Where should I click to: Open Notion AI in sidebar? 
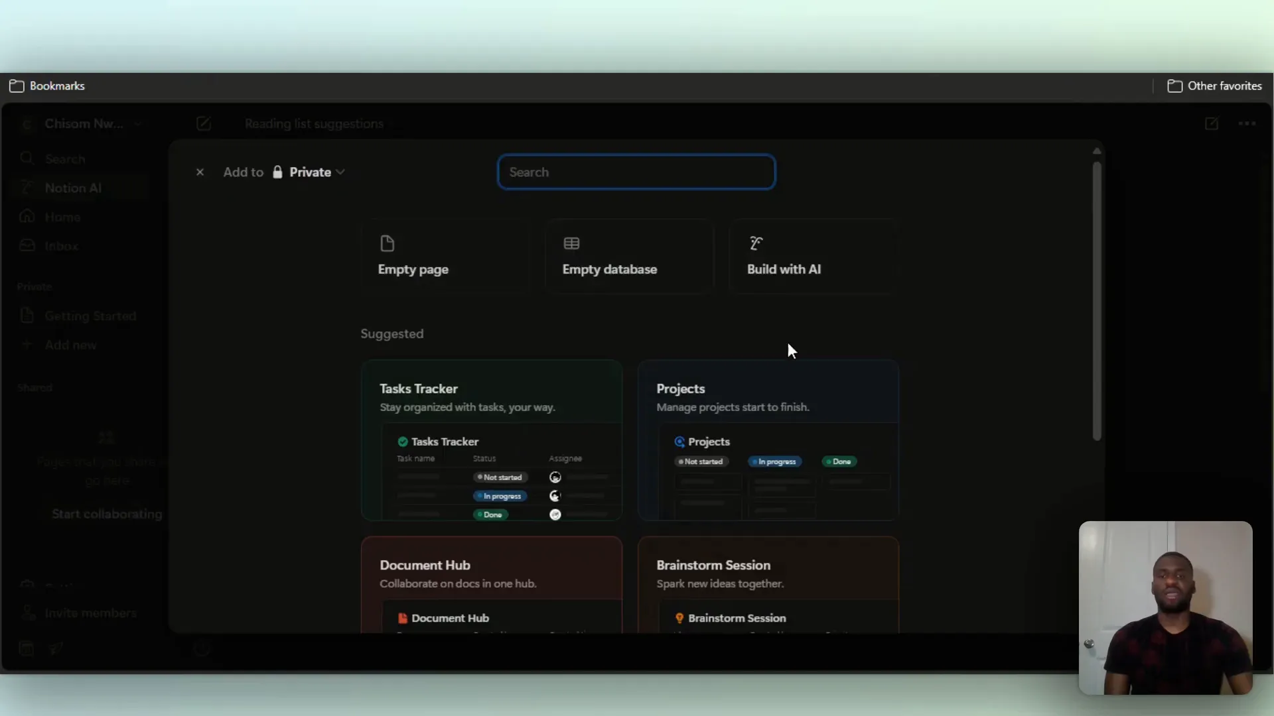click(x=73, y=188)
